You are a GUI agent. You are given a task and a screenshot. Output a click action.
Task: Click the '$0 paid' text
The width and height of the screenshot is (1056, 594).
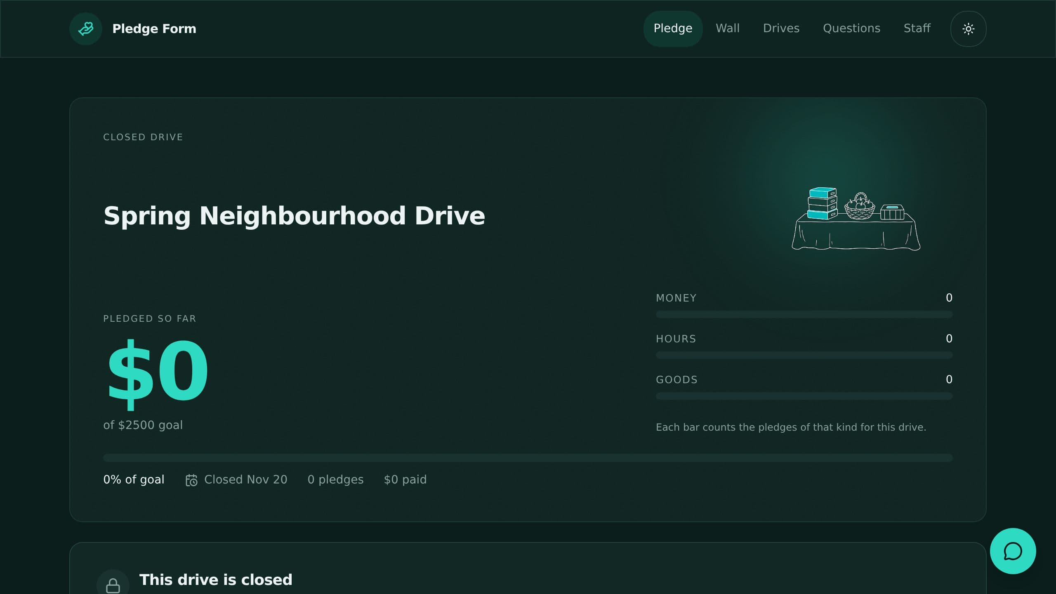pos(405,480)
